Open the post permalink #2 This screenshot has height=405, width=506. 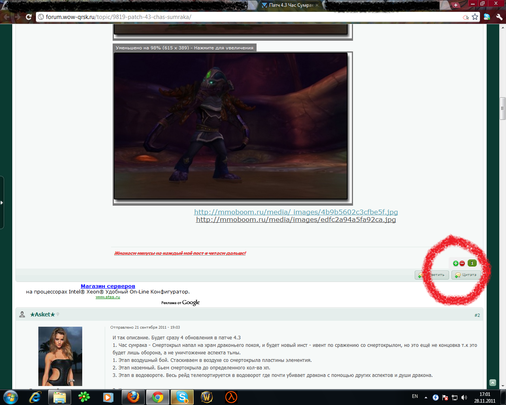tap(477, 315)
